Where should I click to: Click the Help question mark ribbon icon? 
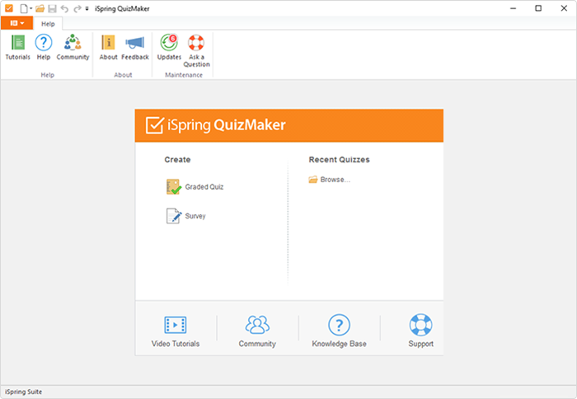[x=44, y=47]
